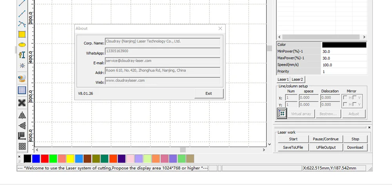The height and width of the screenshot is (185, 392).
Task: Click the SaveToUFile button
Action: click(293, 147)
